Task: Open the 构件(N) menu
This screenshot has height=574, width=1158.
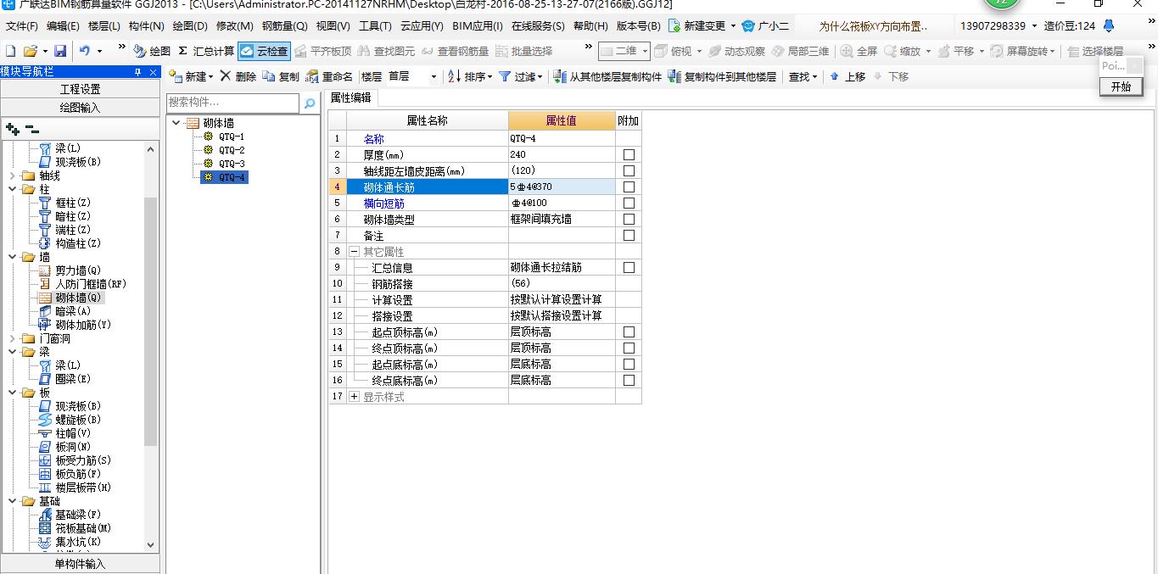Action: pos(146,26)
